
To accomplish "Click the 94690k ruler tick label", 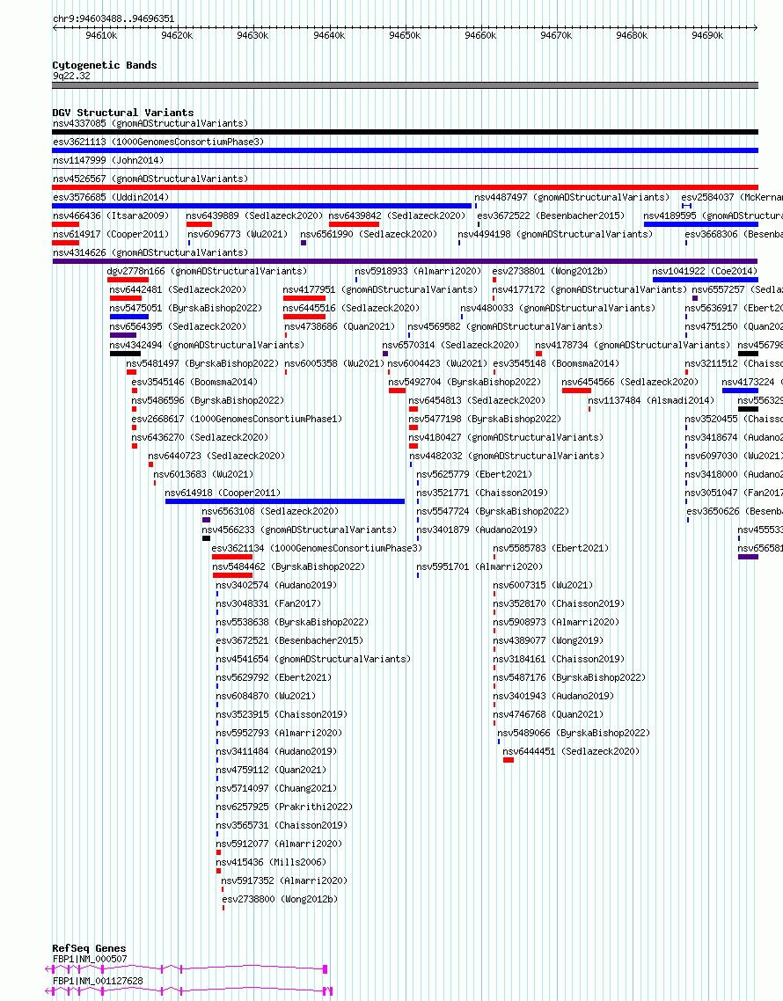I will point(707,36).
